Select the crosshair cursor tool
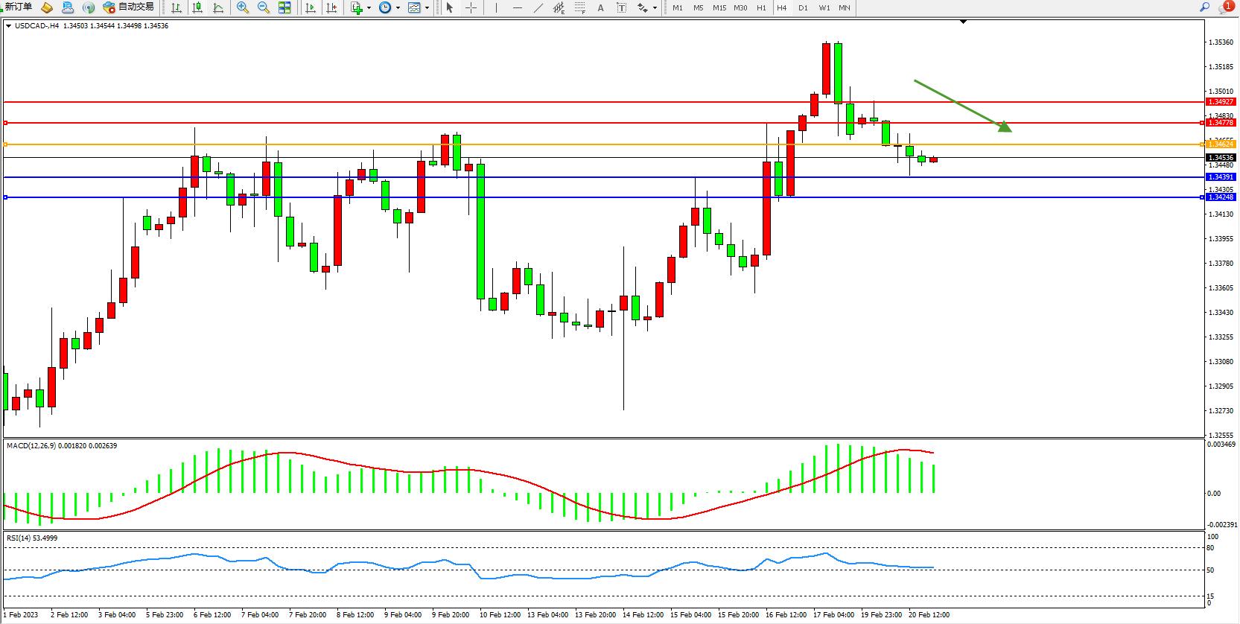The height and width of the screenshot is (624, 1240). [x=471, y=7]
